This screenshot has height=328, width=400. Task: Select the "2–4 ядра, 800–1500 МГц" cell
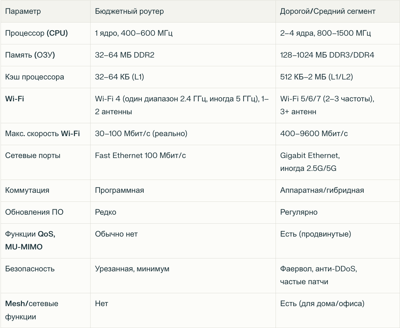tap(325, 33)
